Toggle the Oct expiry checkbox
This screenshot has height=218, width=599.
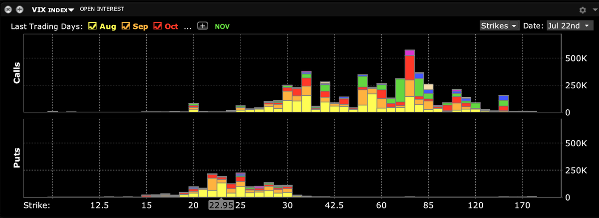158,26
